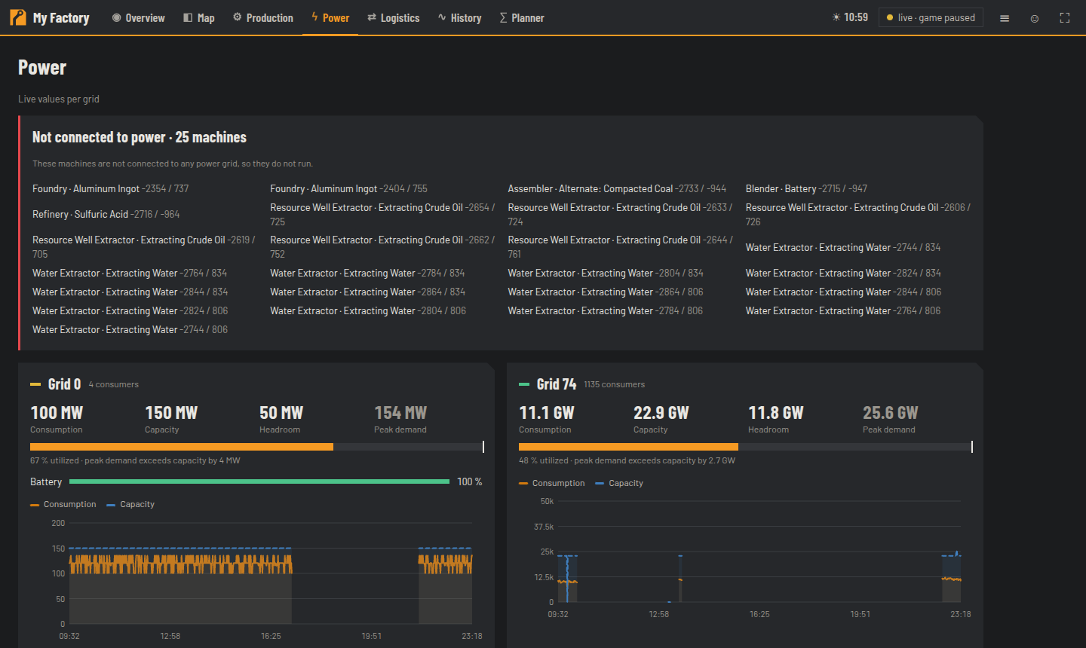Click the live · game paused status badge
The height and width of the screenshot is (648, 1086).
[931, 17]
